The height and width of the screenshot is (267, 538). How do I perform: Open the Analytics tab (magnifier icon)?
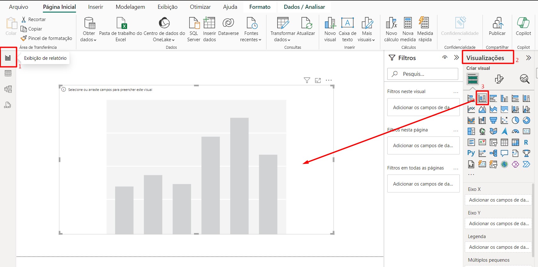pyautogui.click(x=524, y=79)
